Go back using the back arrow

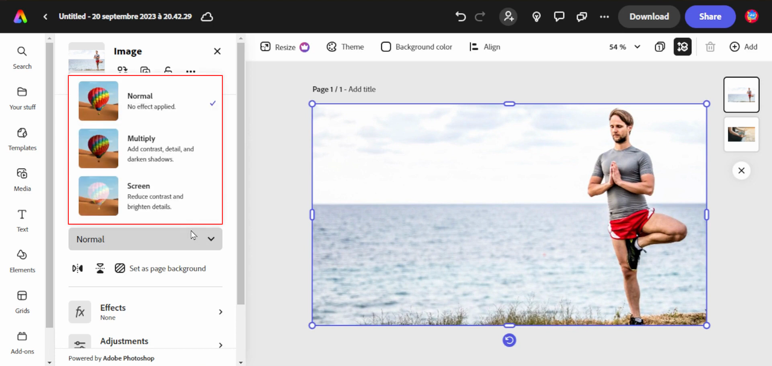tap(45, 17)
